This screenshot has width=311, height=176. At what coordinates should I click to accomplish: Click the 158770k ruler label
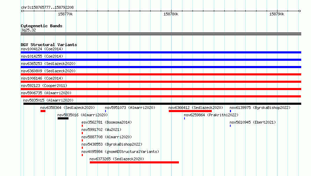coord(65,14)
